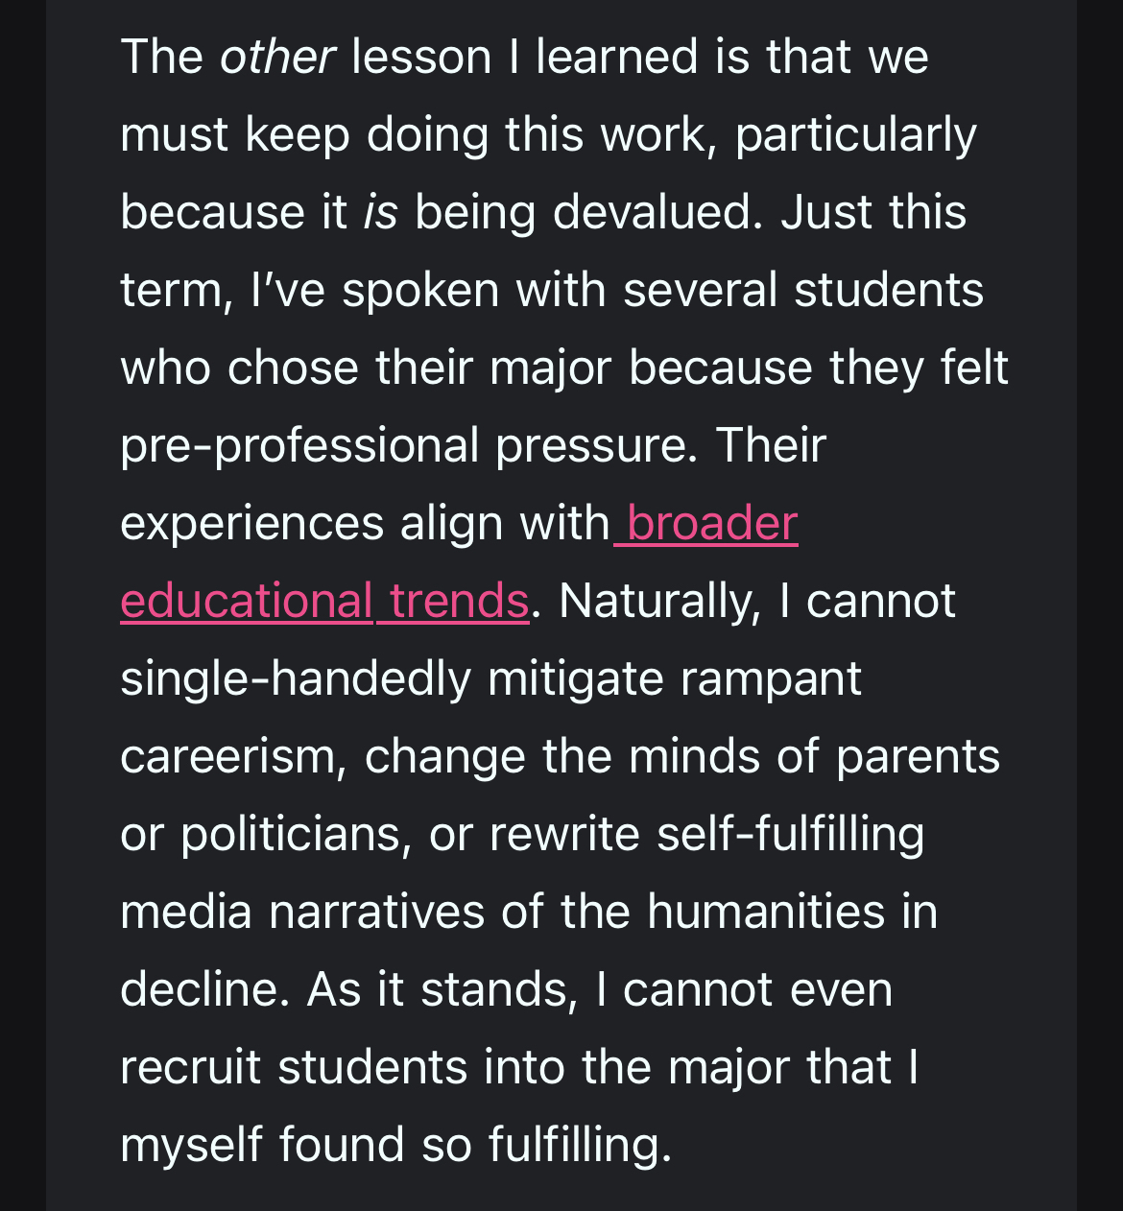Click the word 'humanities'

click(765, 913)
